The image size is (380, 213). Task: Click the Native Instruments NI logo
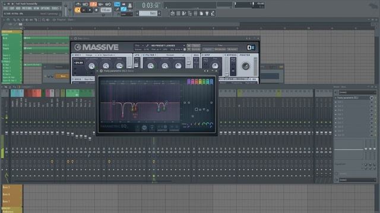(251, 47)
